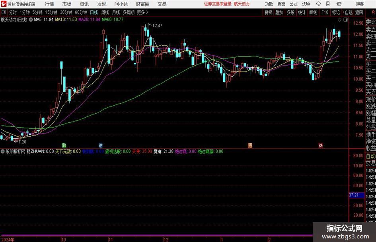This screenshot has height=242, width=376.
Task: Click the MA20: 11.04 label
Action: (89, 19)
